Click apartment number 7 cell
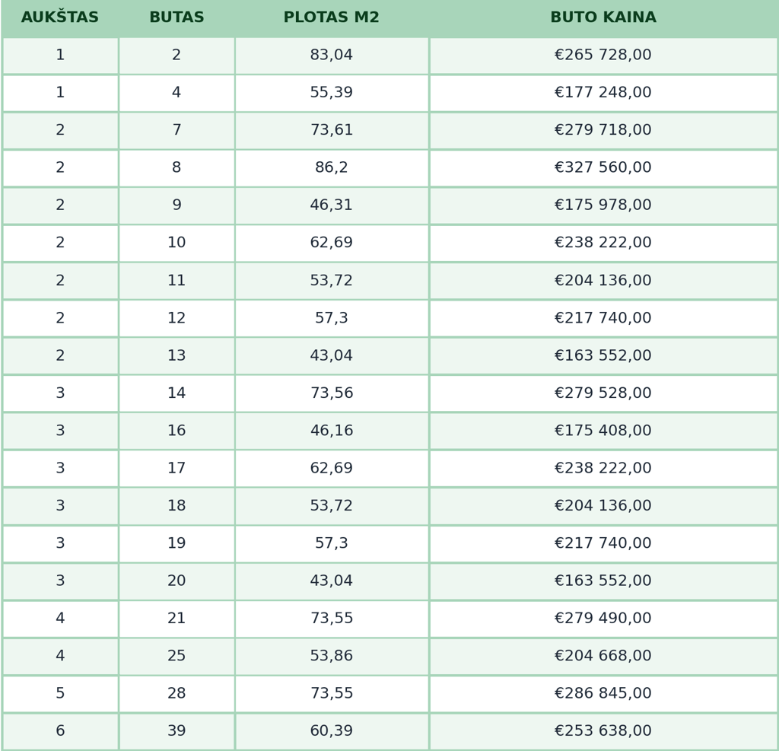This screenshot has height=751, width=779. pos(176,130)
